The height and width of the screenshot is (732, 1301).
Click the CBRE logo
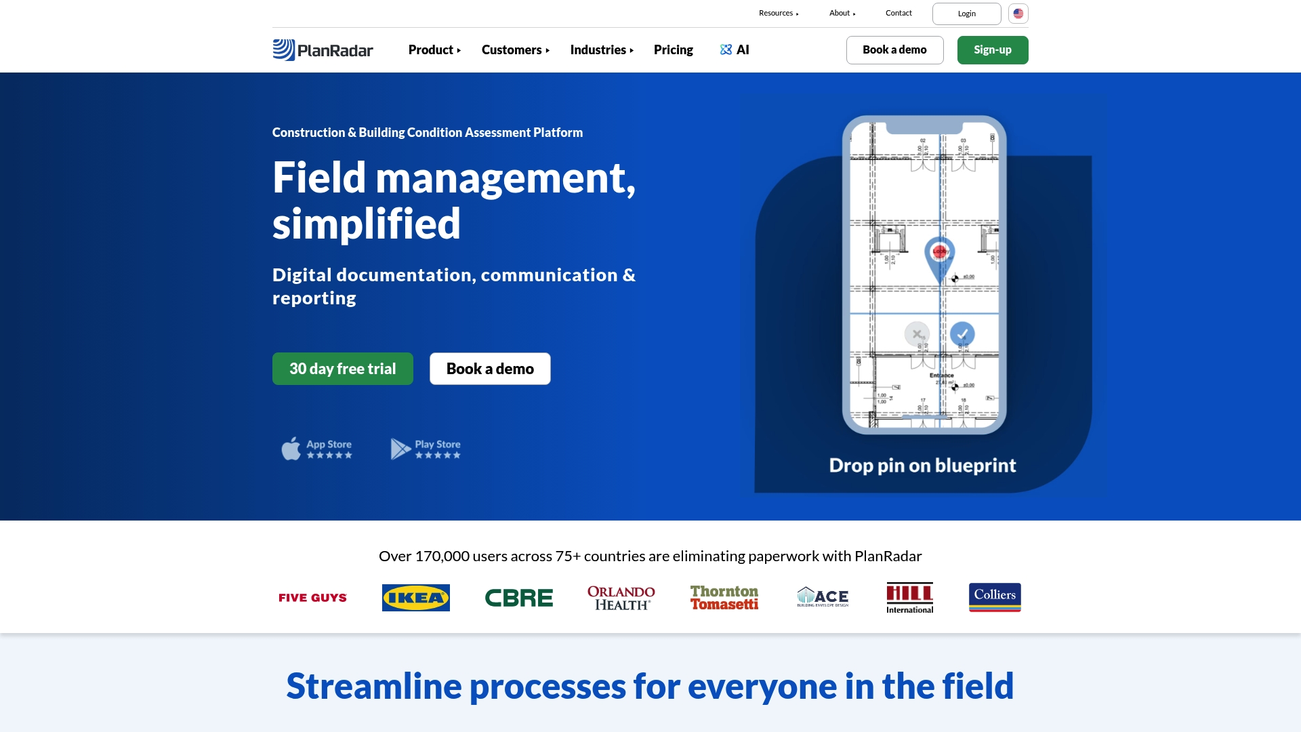518,597
